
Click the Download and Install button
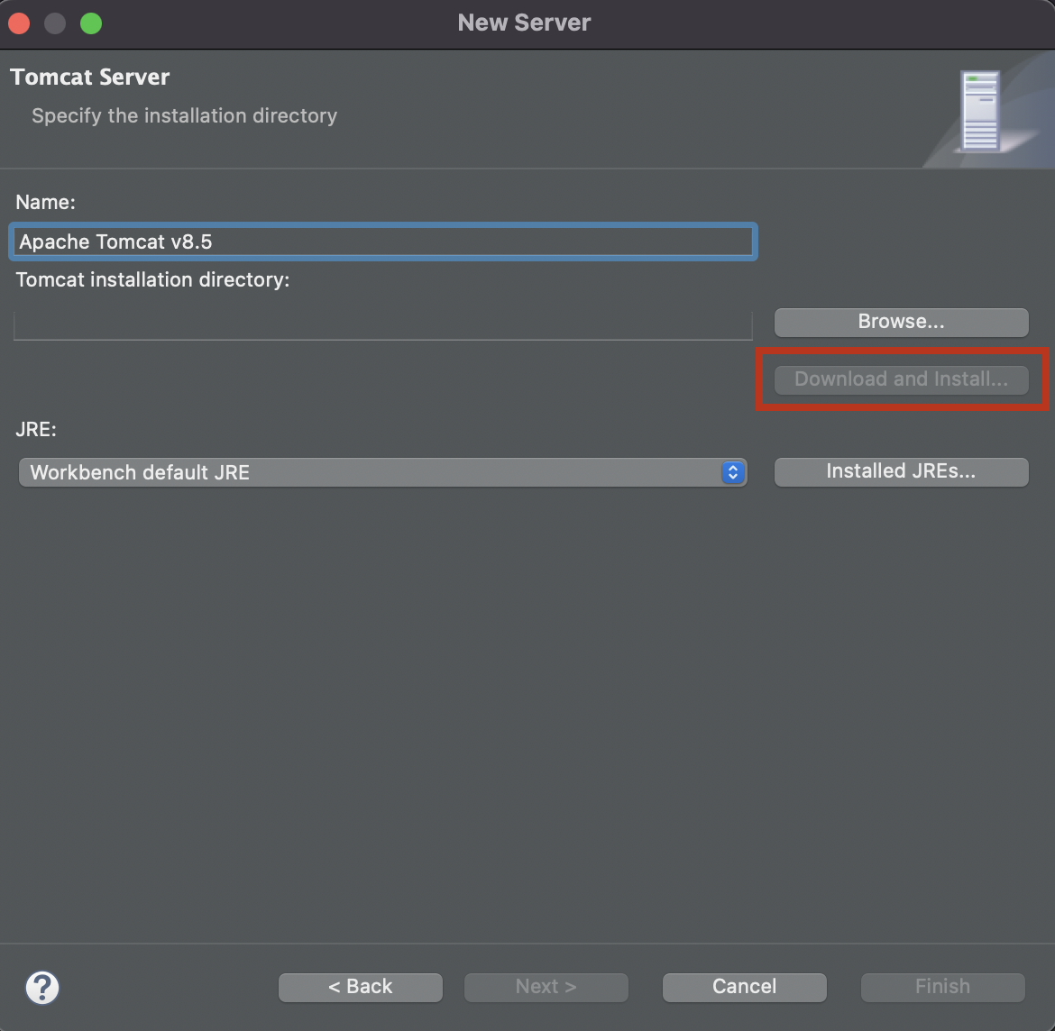point(901,379)
